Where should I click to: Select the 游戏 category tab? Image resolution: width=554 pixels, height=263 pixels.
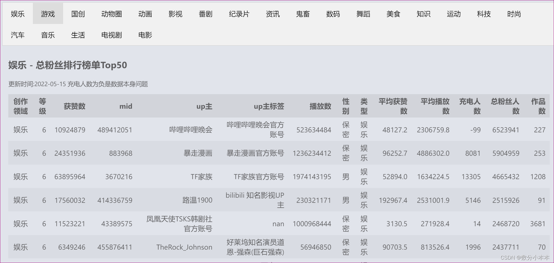click(48, 14)
